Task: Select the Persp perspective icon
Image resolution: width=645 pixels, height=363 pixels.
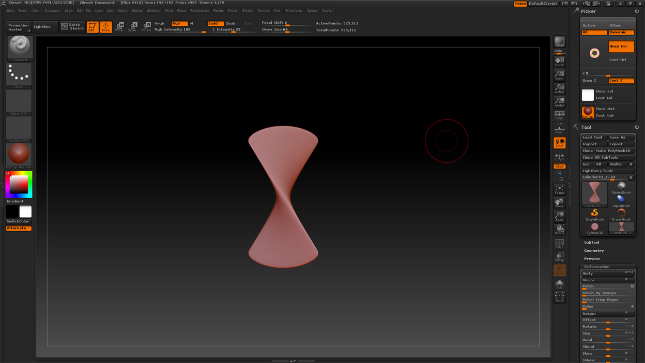Action: pyautogui.click(x=559, y=115)
